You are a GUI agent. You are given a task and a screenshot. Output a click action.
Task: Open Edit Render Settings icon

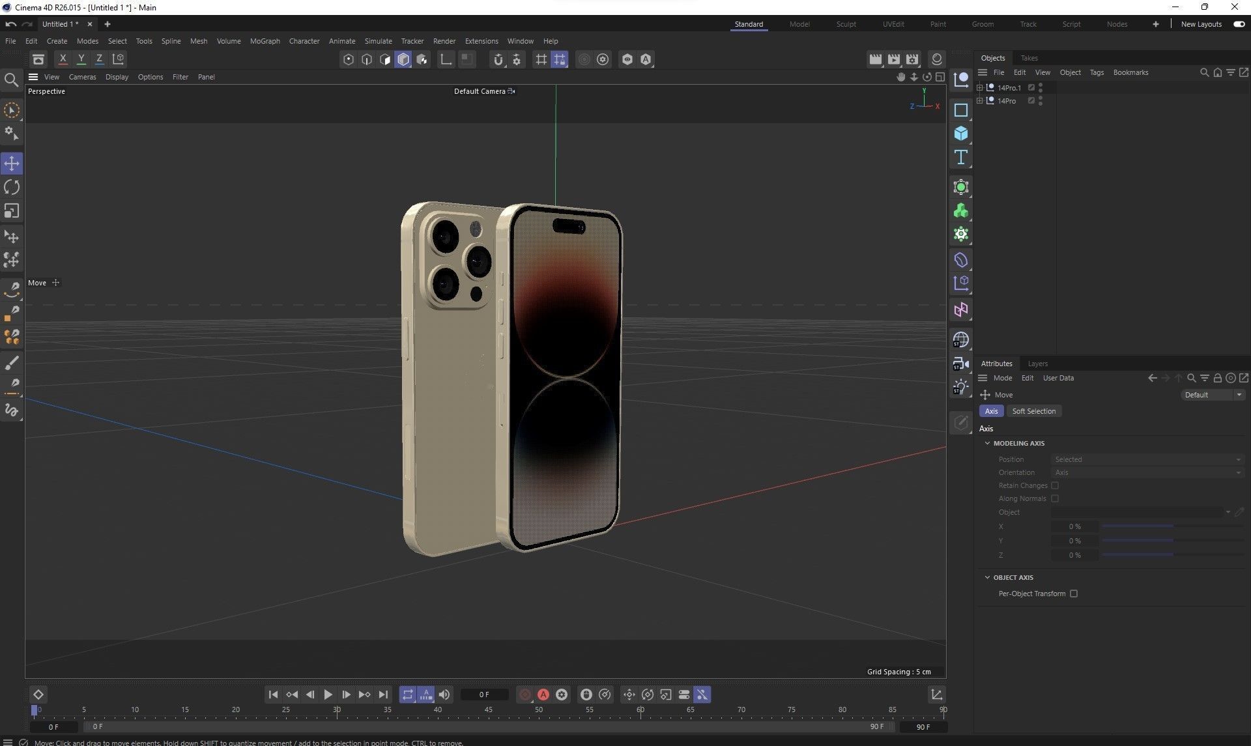[x=912, y=59]
